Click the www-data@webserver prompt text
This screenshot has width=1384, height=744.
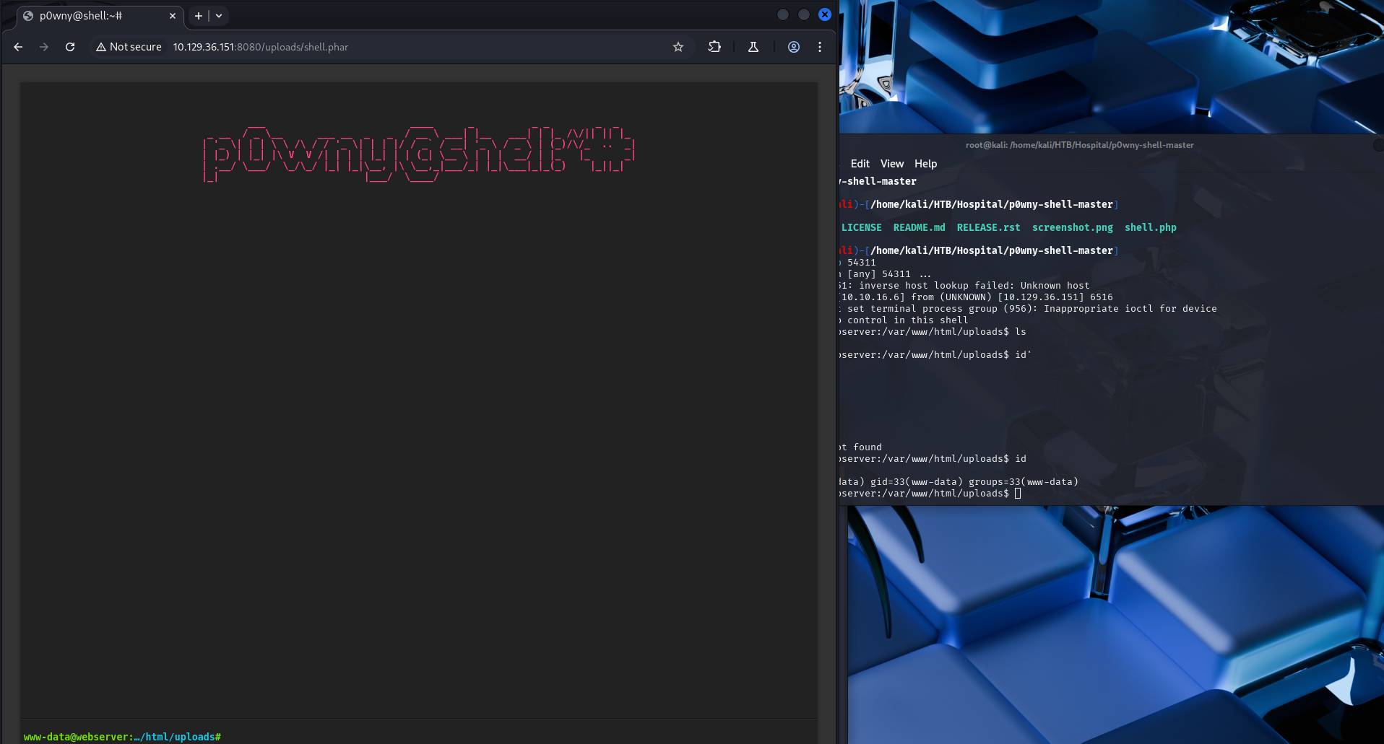point(122,737)
